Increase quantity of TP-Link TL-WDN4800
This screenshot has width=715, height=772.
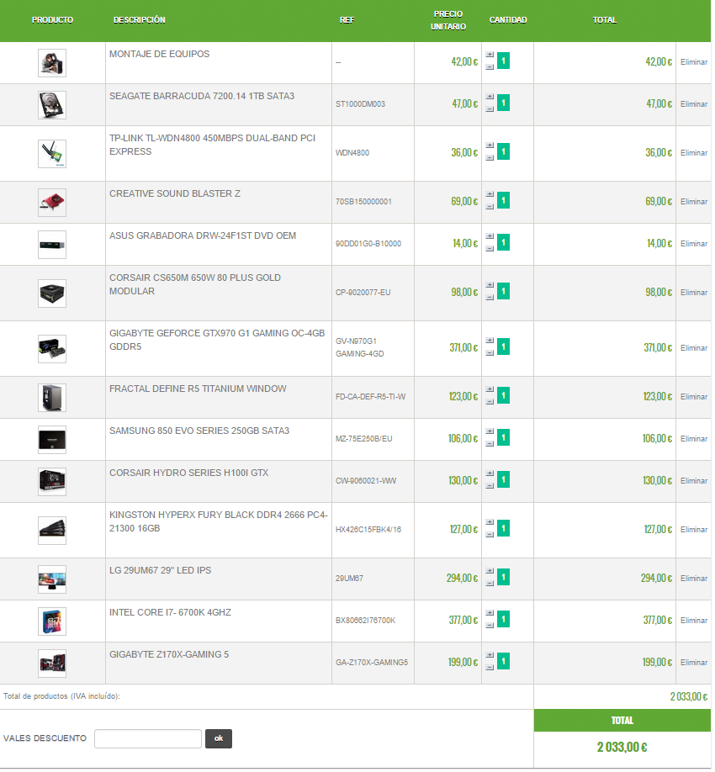pos(490,145)
